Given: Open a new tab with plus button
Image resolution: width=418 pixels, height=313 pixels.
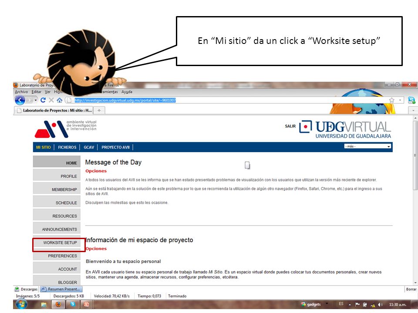Looking at the screenshot, I should 99,110.
